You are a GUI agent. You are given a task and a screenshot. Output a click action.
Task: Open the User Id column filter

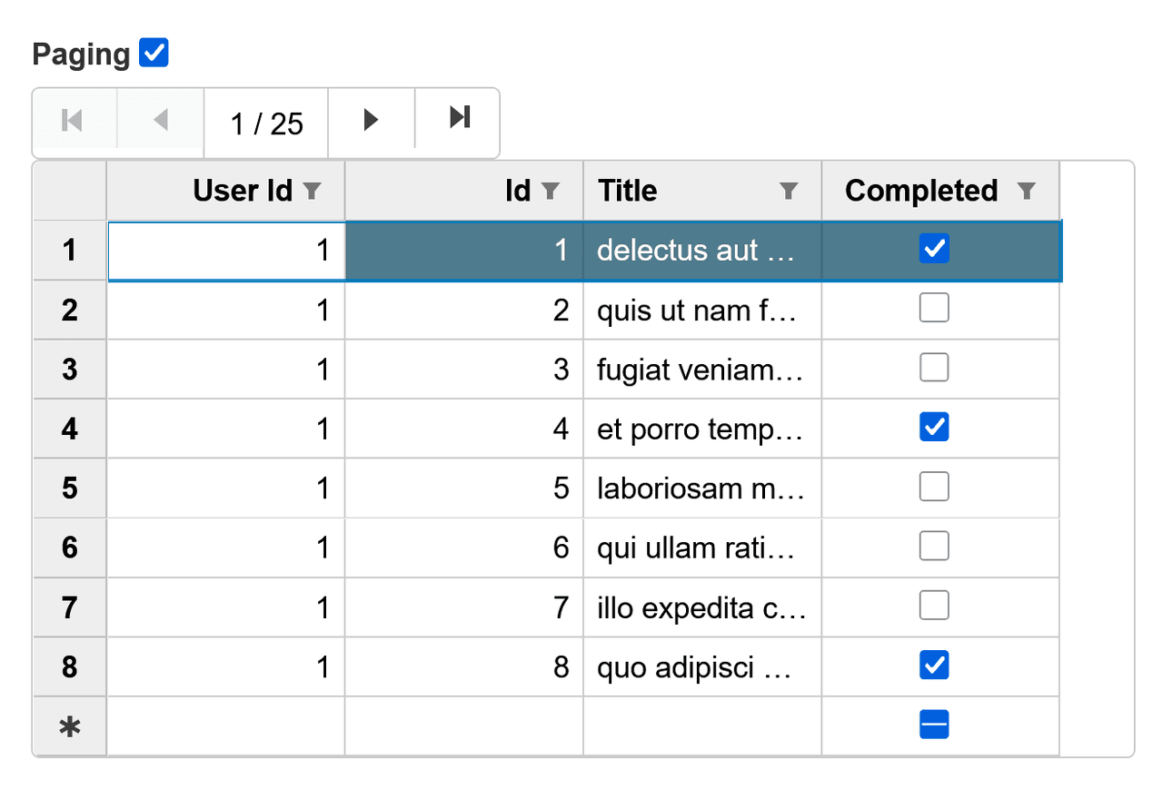[x=312, y=191]
